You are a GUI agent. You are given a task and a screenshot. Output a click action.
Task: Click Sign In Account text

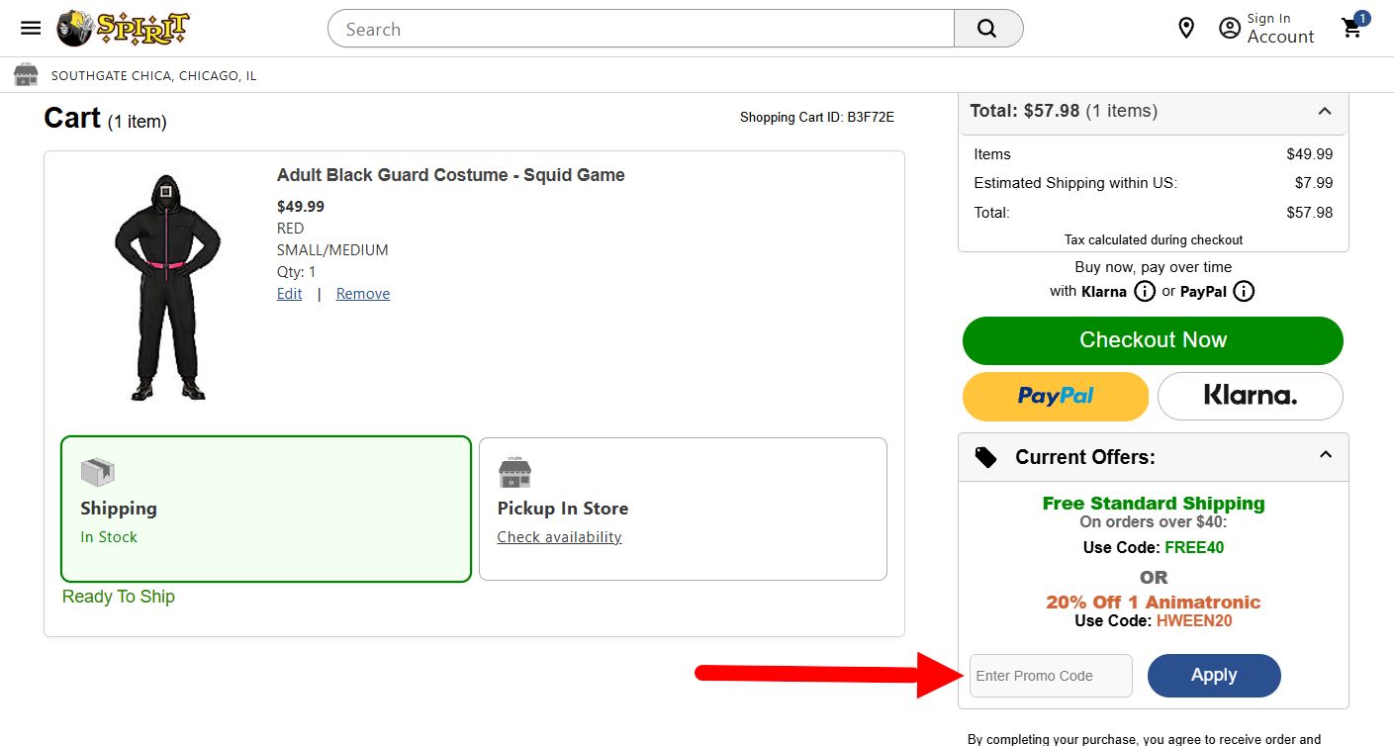click(x=1280, y=29)
